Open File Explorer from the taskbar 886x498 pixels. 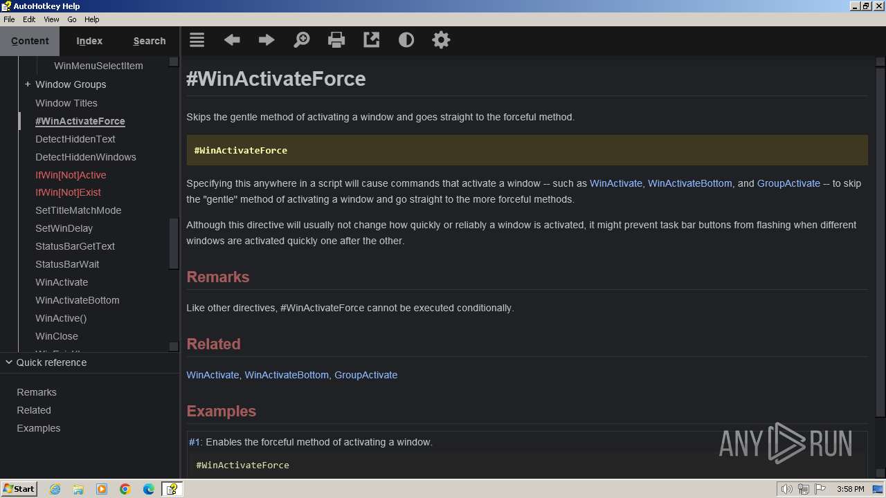(78, 489)
